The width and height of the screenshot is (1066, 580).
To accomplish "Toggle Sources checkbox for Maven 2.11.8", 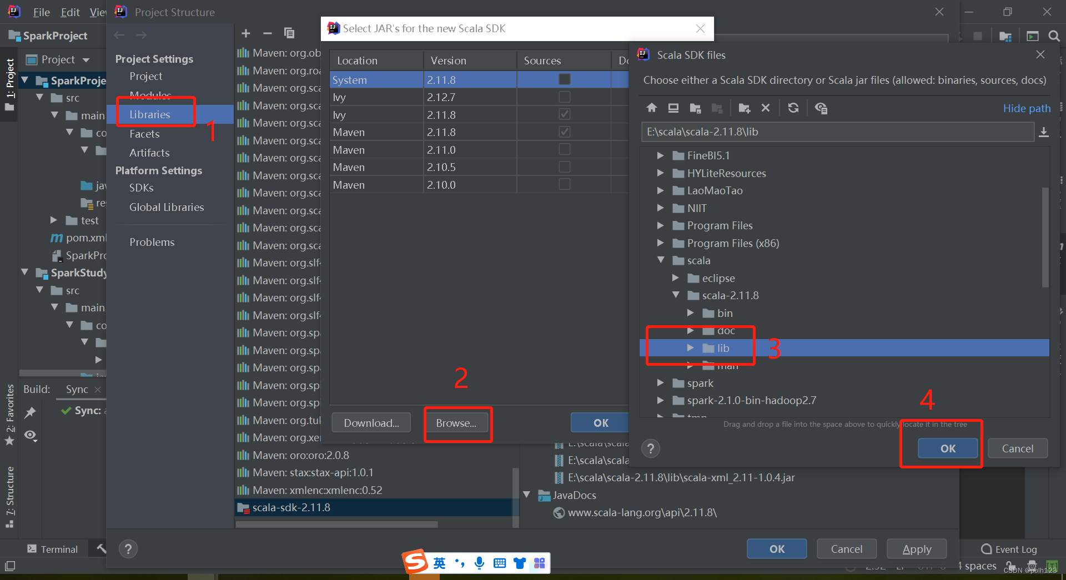I will click(565, 132).
